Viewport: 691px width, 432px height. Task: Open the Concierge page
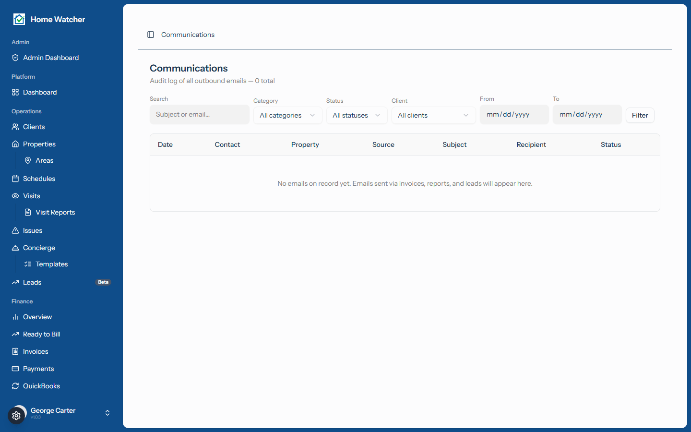[61, 248]
